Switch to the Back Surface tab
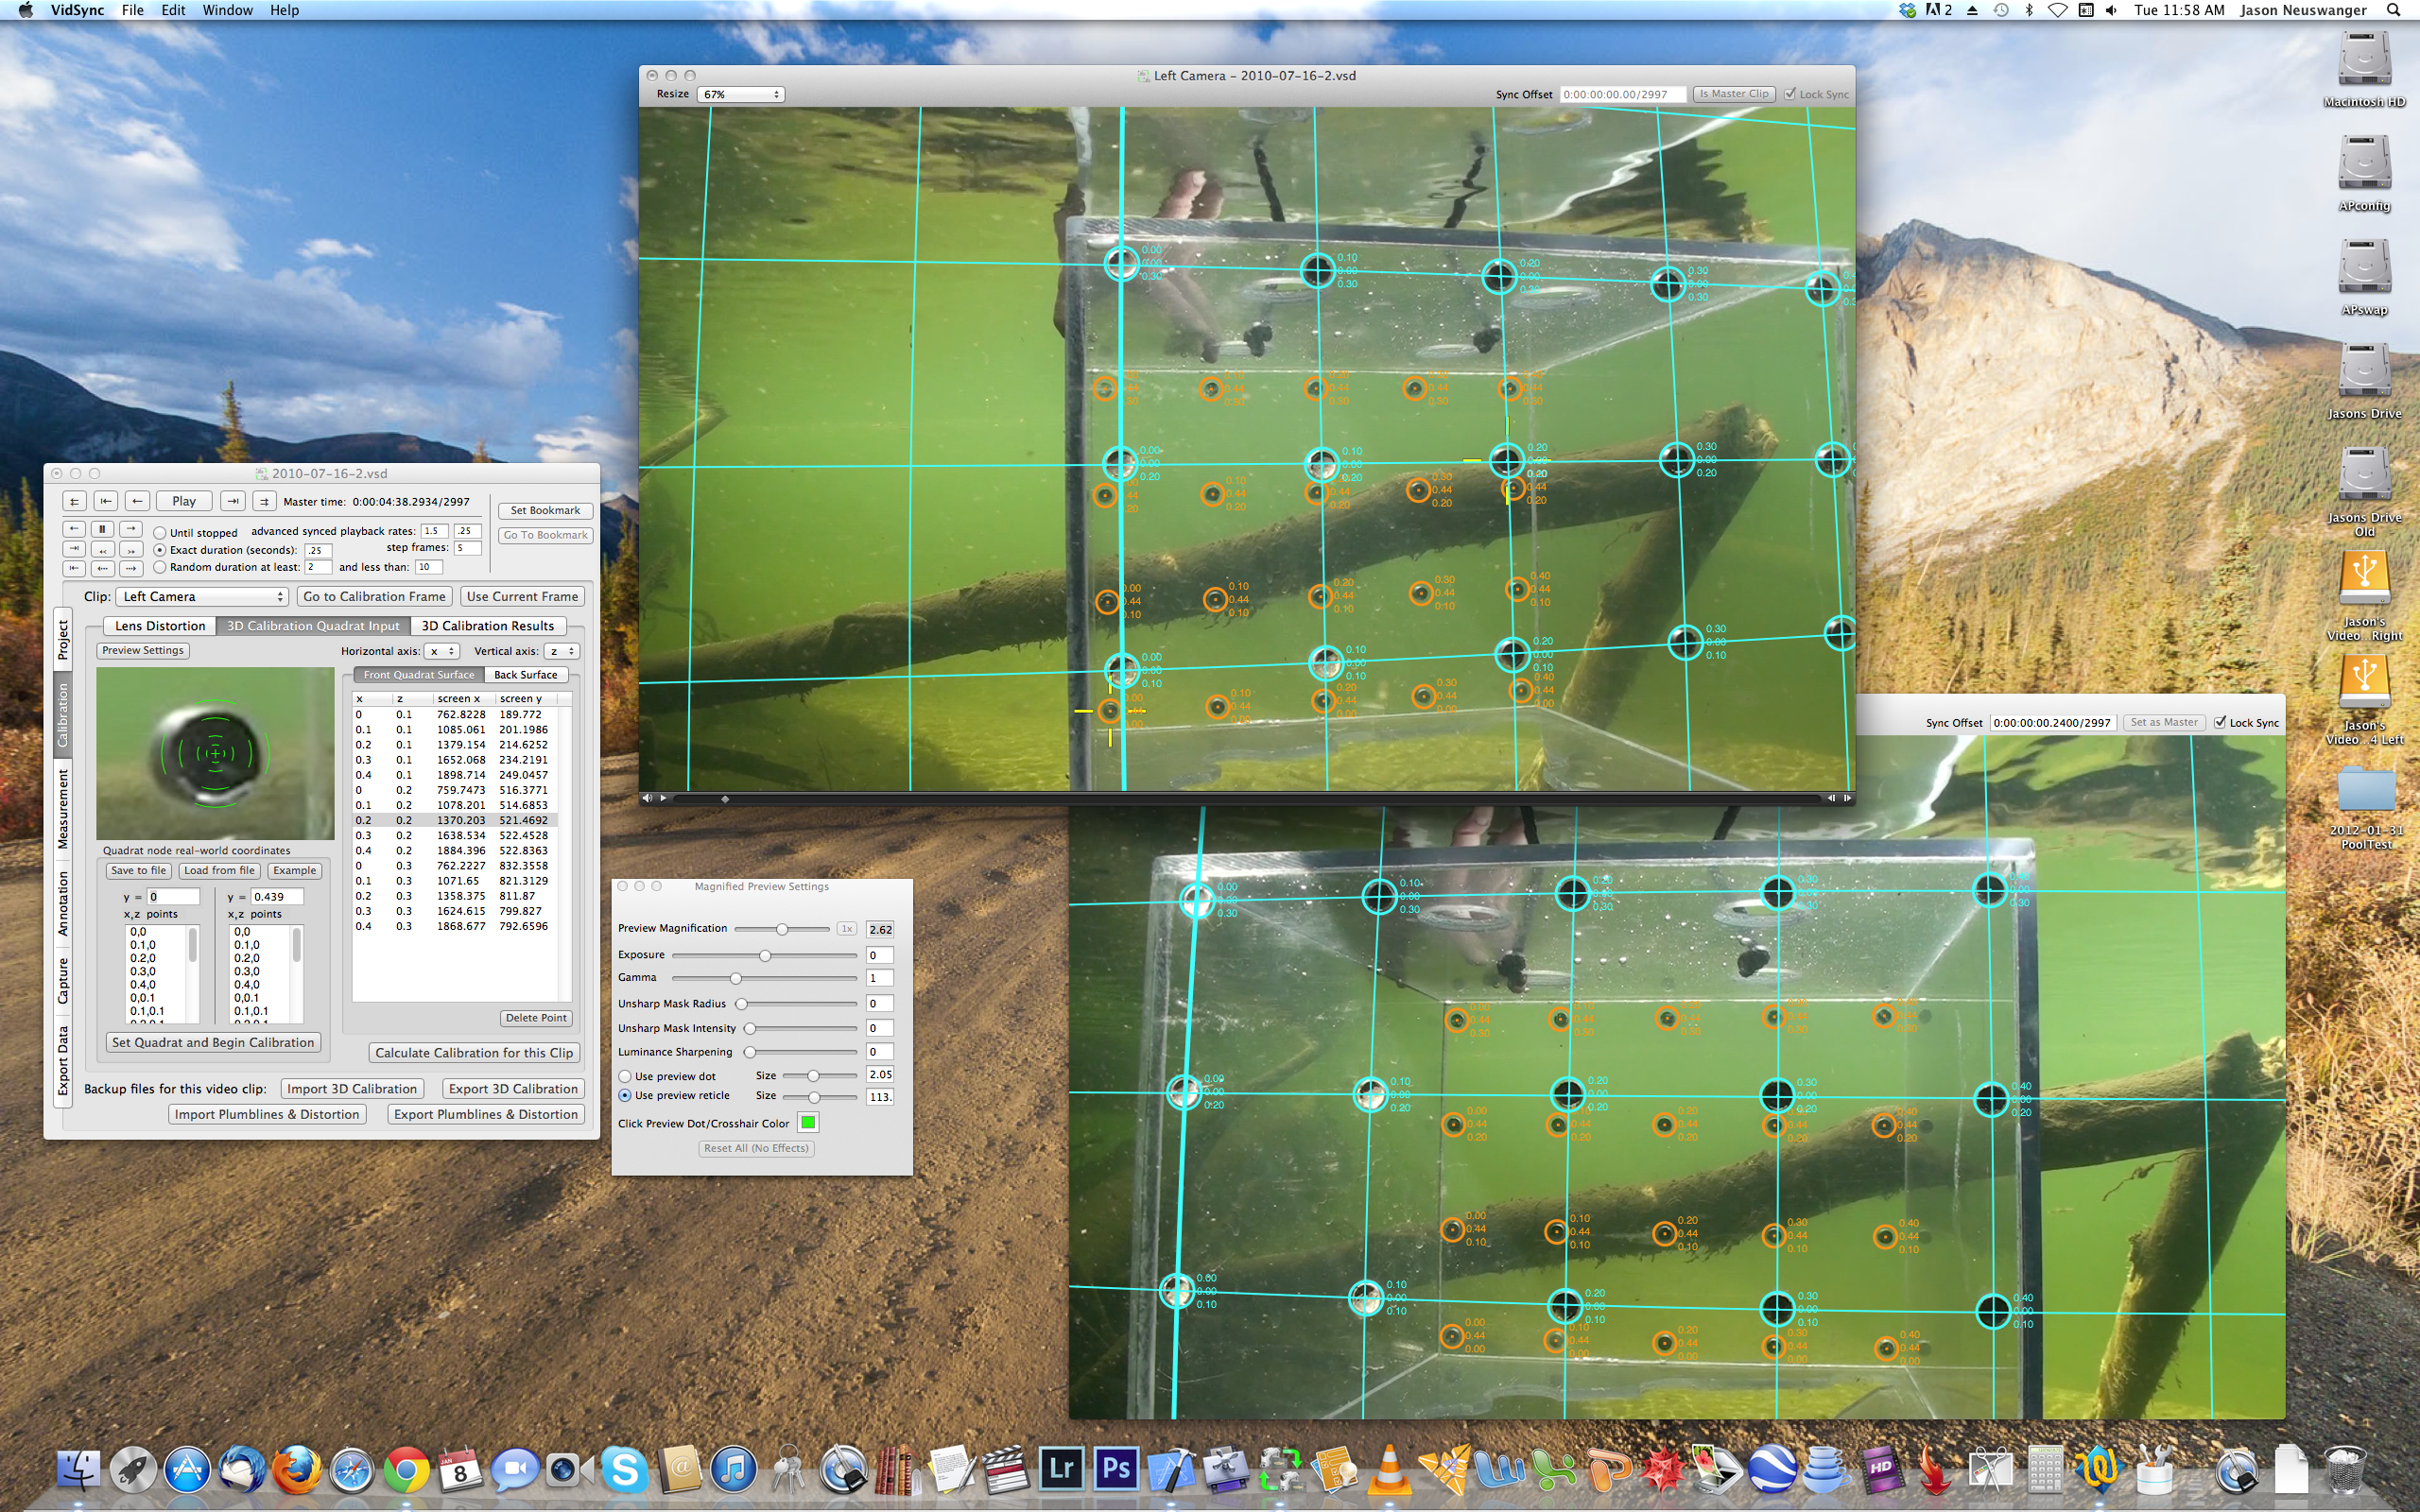 tap(525, 675)
